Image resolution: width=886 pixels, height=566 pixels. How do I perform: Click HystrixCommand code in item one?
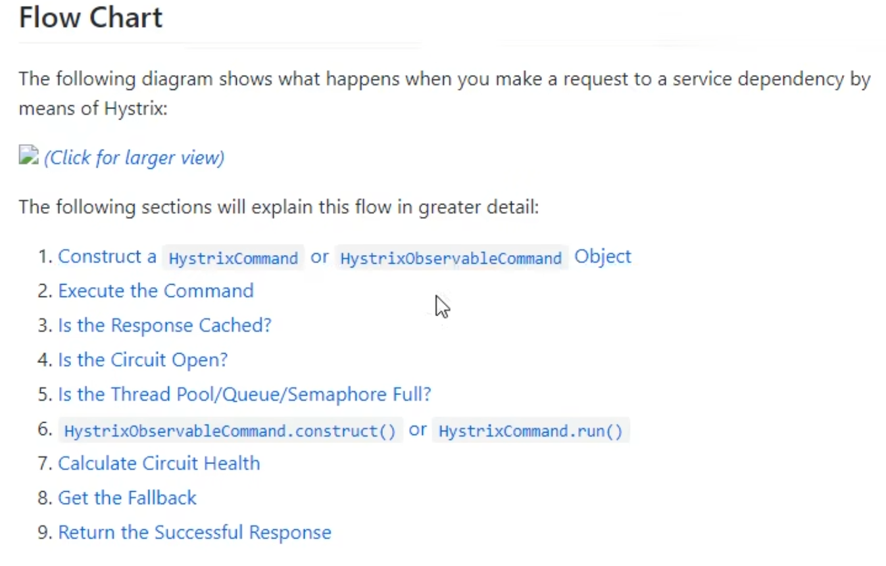tap(233, 258)
